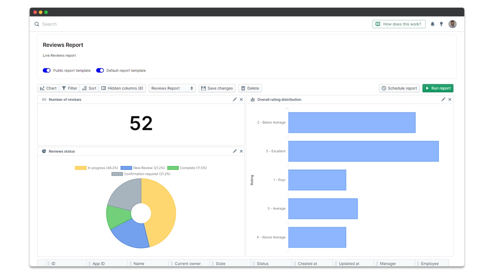Click the notification bell icon

432,24
